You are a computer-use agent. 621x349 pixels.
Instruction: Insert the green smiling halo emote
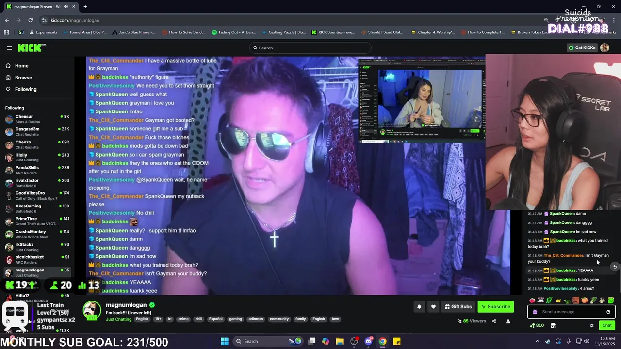(x=611, y=301)
